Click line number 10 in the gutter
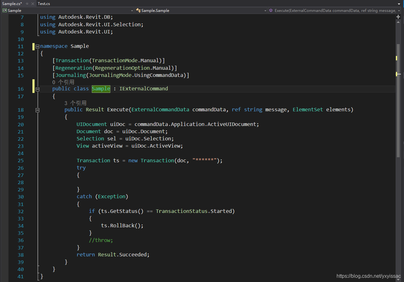 [21, 39]
